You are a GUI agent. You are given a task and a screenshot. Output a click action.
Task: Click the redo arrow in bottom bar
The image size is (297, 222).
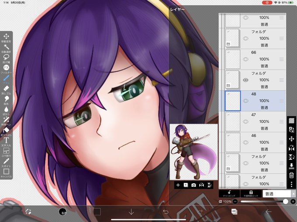[200, 212]
